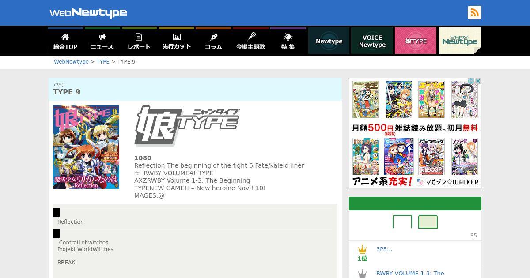Follow the WebNewtype breadcrumb link

pos(71,62)
